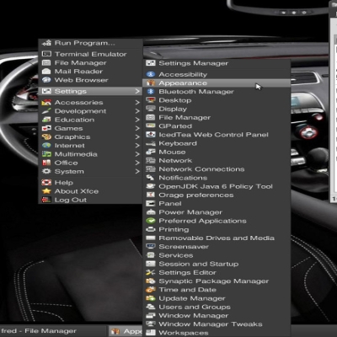The image size is (337, 337).
Task: Click the Settings Editor tools icon
Action: (151, 272)
